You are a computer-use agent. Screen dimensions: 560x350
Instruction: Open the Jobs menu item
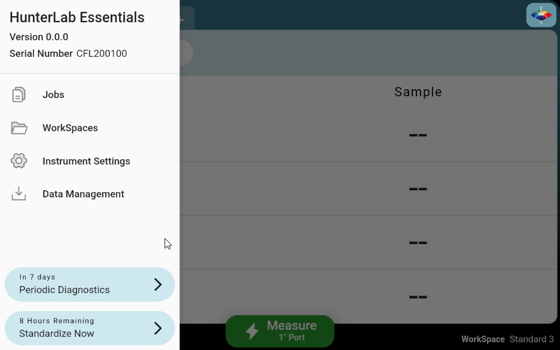pyautogui.click(x=53, y=95)
